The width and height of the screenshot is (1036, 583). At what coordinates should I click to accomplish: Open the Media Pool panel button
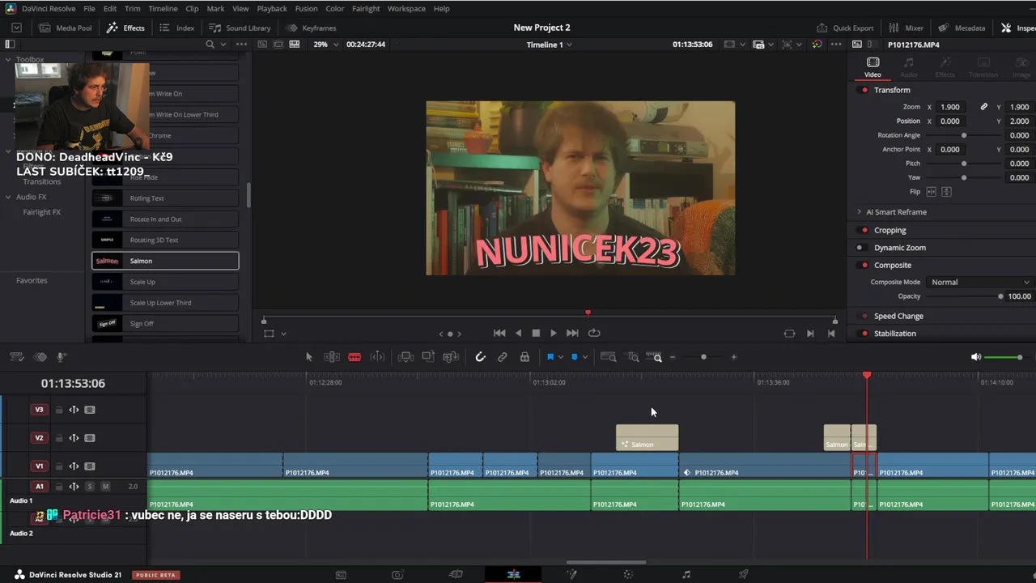[66, 28]
